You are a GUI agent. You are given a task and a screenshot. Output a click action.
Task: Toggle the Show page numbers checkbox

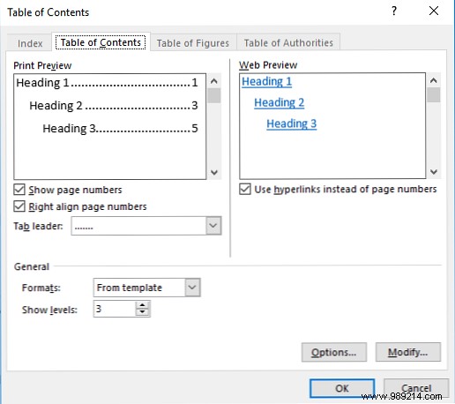point(19,190)
